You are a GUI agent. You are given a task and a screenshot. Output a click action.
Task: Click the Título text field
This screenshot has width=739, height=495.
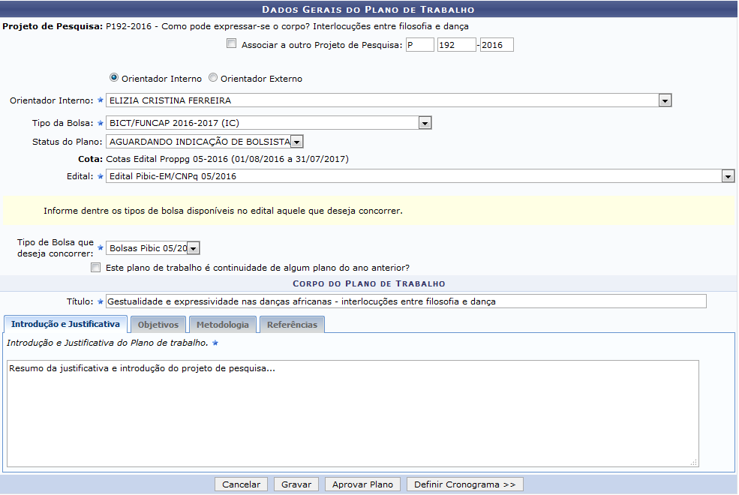405,301
